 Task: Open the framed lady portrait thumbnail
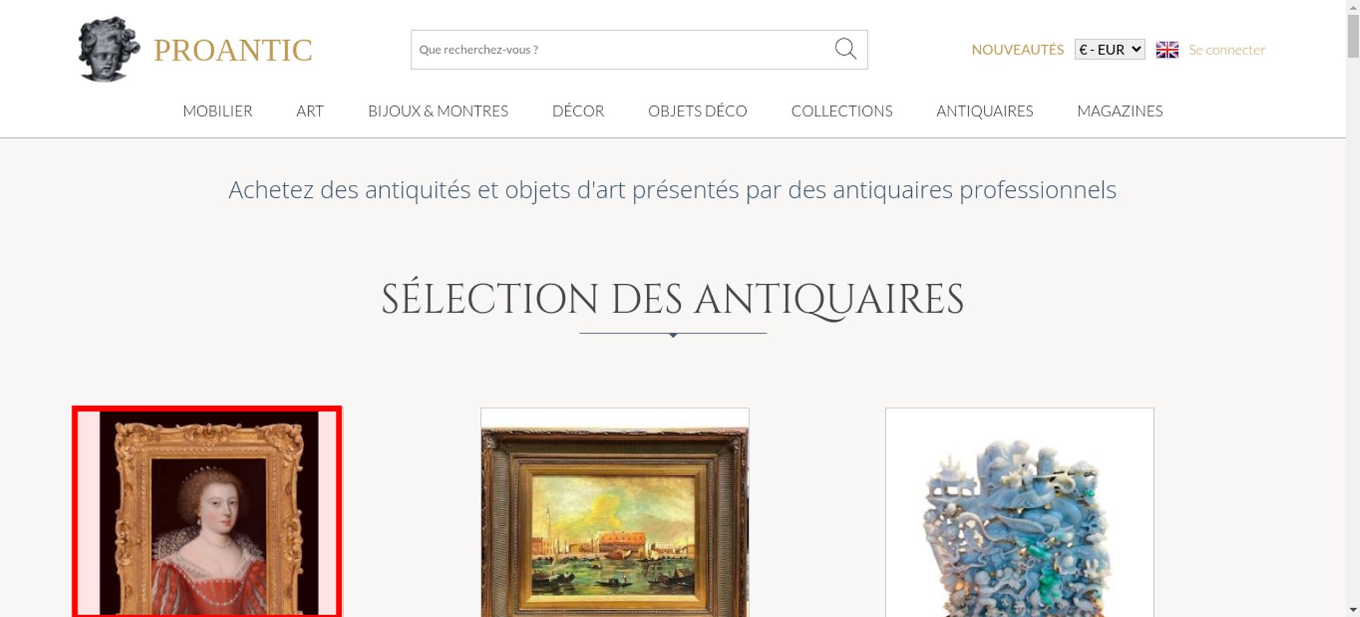coord(207,512)
